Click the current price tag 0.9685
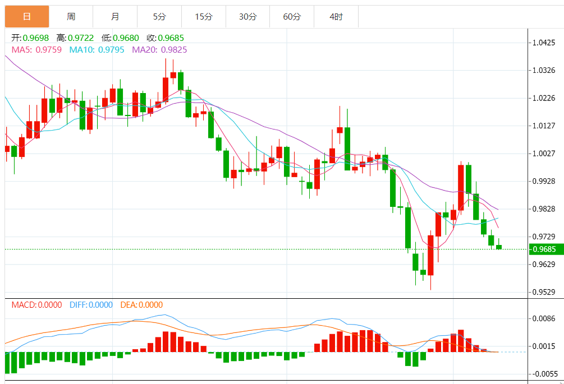 click(x=547, y=249)
